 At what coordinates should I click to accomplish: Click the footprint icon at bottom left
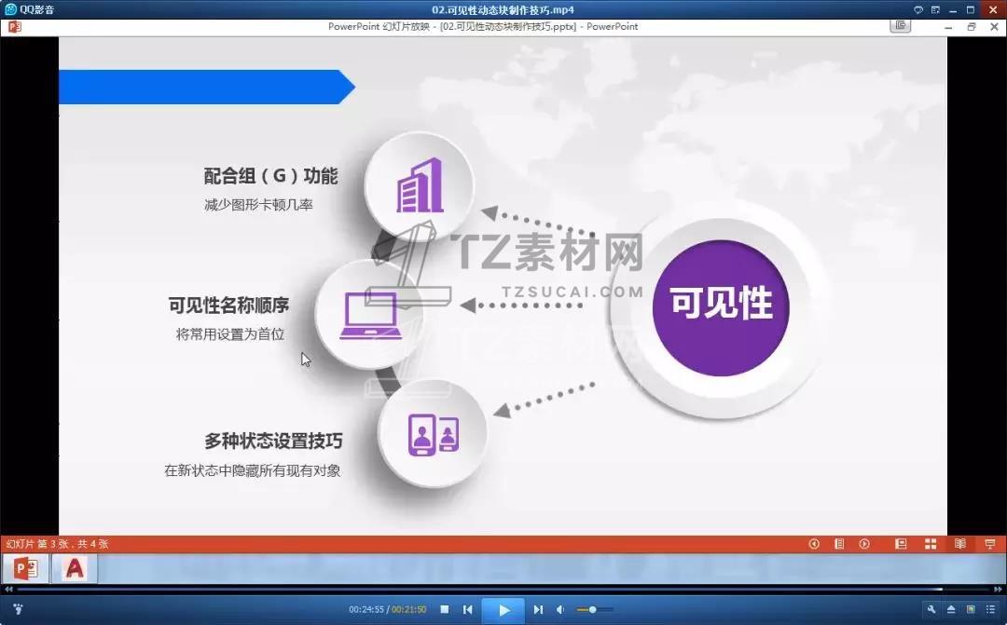(18, 609)
